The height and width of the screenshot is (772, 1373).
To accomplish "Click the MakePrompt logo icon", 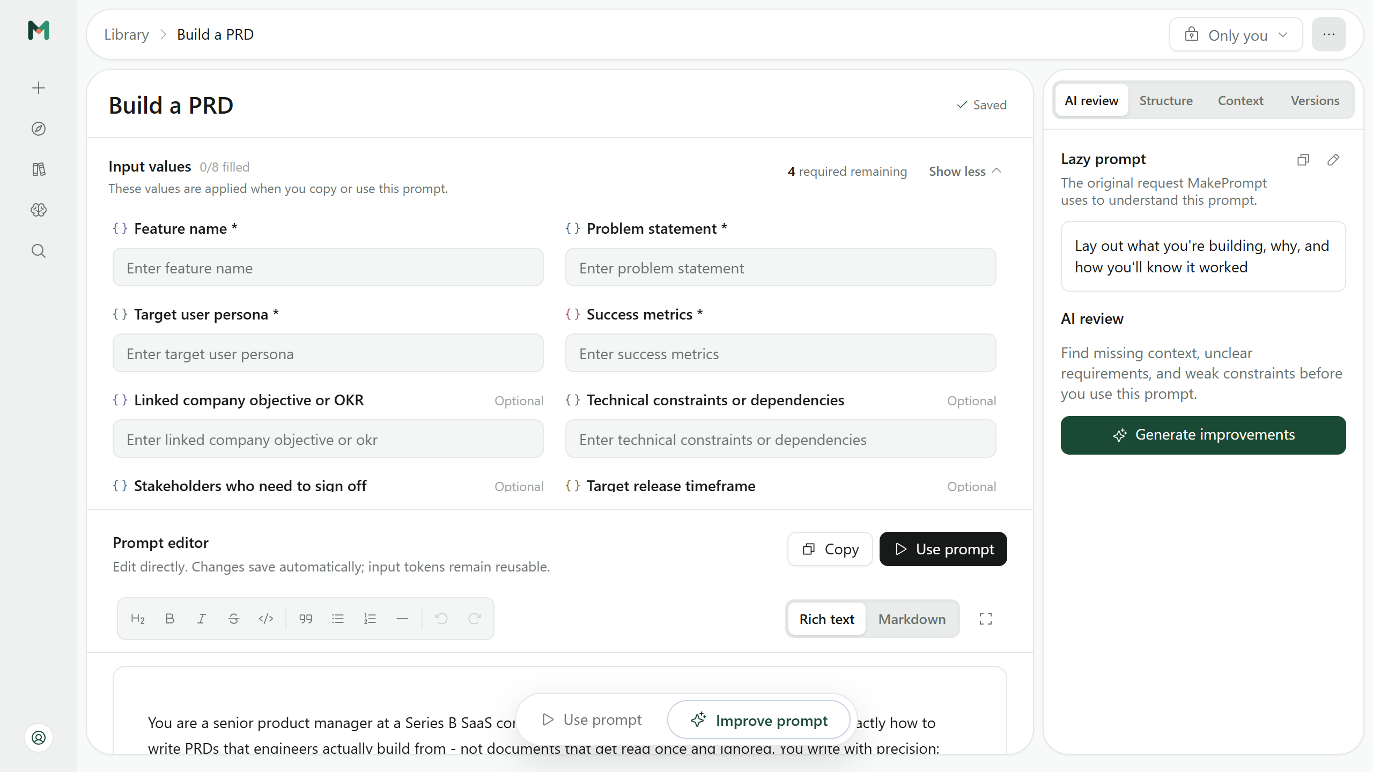I will click(39, 31).
